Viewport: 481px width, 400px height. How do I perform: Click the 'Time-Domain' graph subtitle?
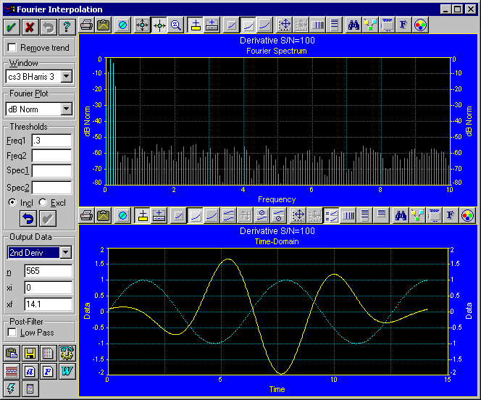[277, 241]
